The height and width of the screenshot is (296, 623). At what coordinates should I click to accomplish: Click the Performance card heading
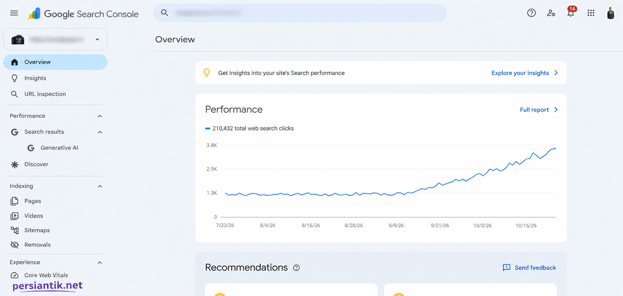click(234, 109)
